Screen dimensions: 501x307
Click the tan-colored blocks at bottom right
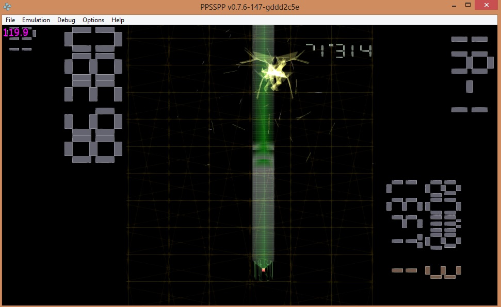coord(426,271)
